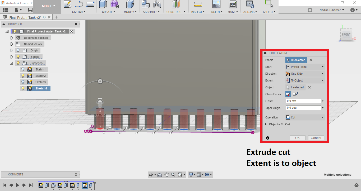Open the ASSEMBLE menu
The image size is (361, 191).
151,12
